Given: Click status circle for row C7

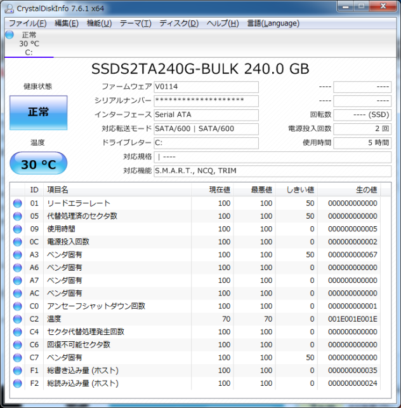Looking at the screenshot, I should 18,358.
